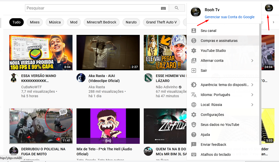Click the shield icon for Seus dados no YouTube

(194, 125)
